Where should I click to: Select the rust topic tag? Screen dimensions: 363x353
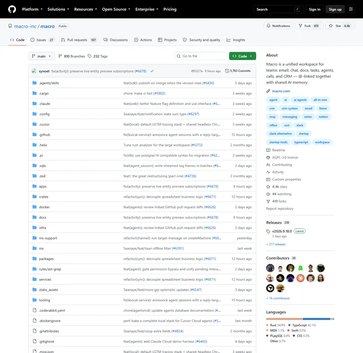point(287,125)
